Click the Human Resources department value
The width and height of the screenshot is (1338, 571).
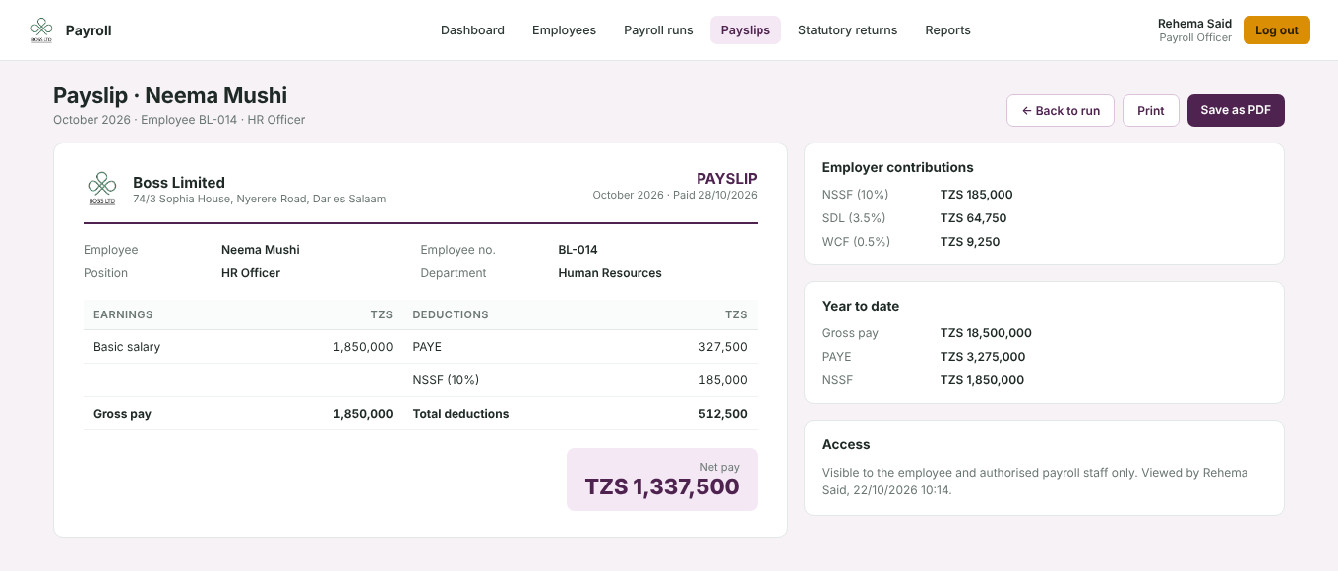610,273
